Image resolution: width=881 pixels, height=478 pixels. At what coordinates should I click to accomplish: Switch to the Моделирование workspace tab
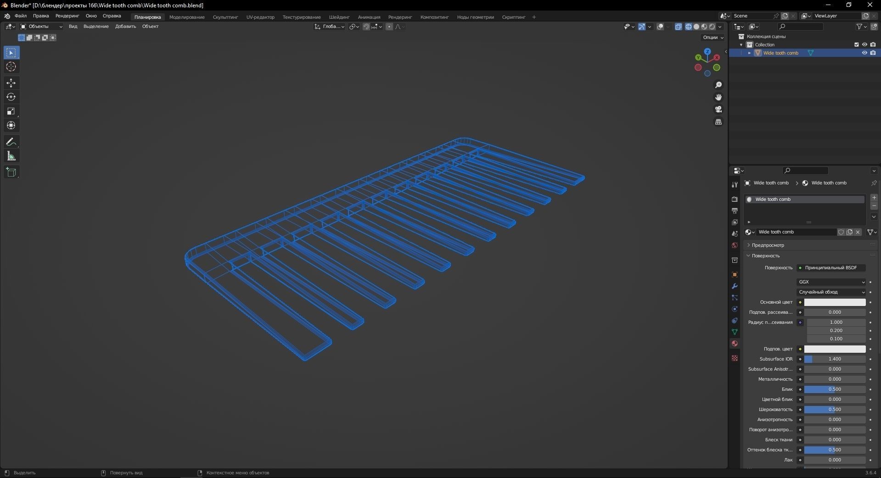point(187,17)
